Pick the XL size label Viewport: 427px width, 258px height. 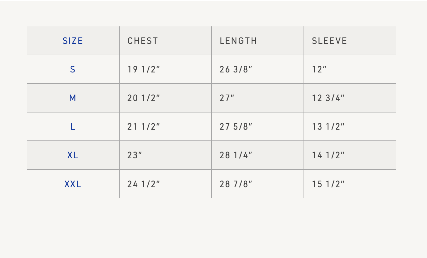pyautogui.click(x=73, y=155)
